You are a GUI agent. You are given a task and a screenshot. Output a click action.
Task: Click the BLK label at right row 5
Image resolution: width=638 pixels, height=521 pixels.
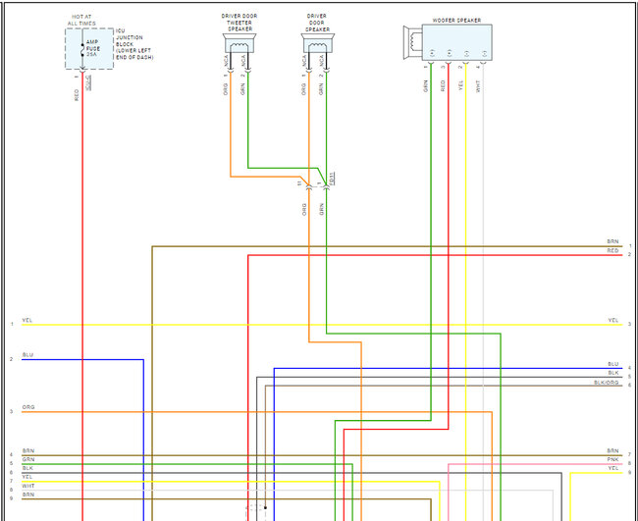(x=613, y=373)
